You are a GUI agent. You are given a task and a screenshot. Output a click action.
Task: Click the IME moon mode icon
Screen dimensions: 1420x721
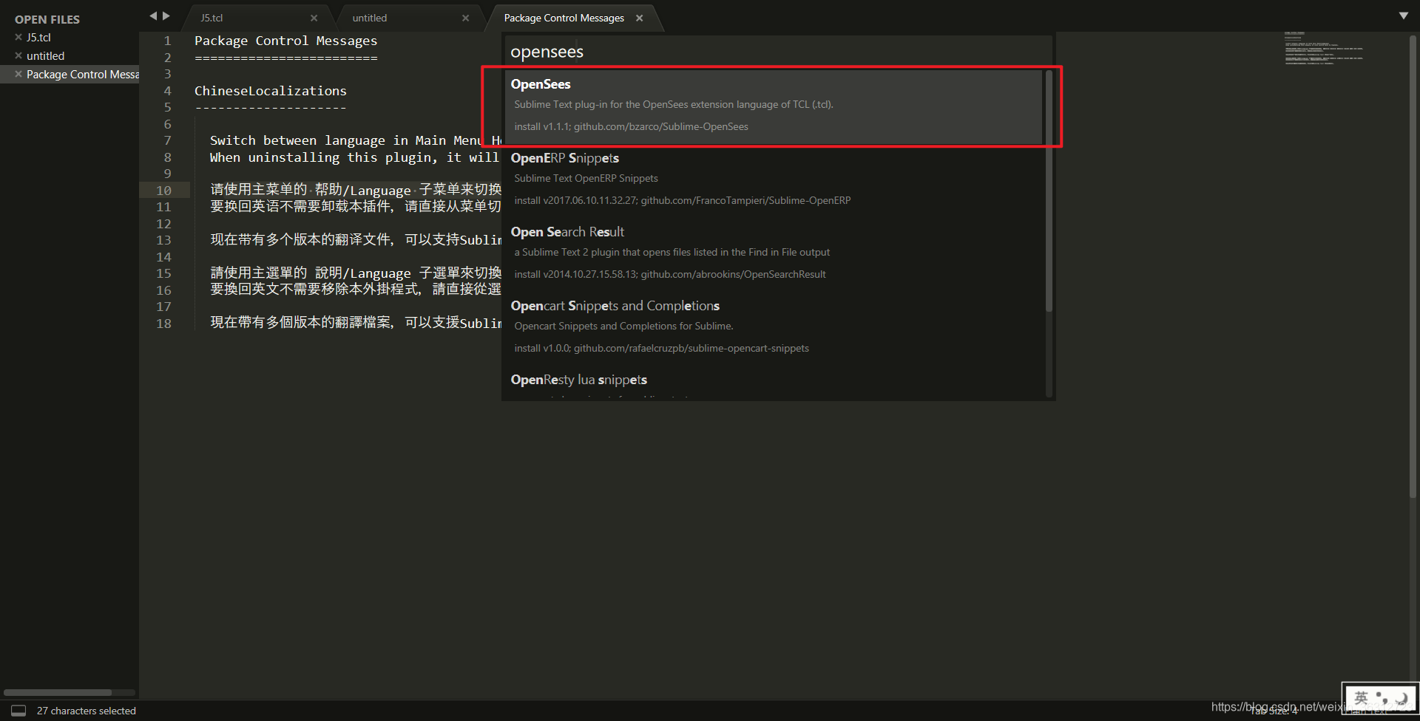point(1401,698)
